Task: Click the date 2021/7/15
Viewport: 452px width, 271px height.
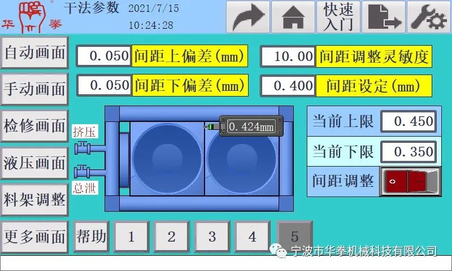Action: pos(153,8)
